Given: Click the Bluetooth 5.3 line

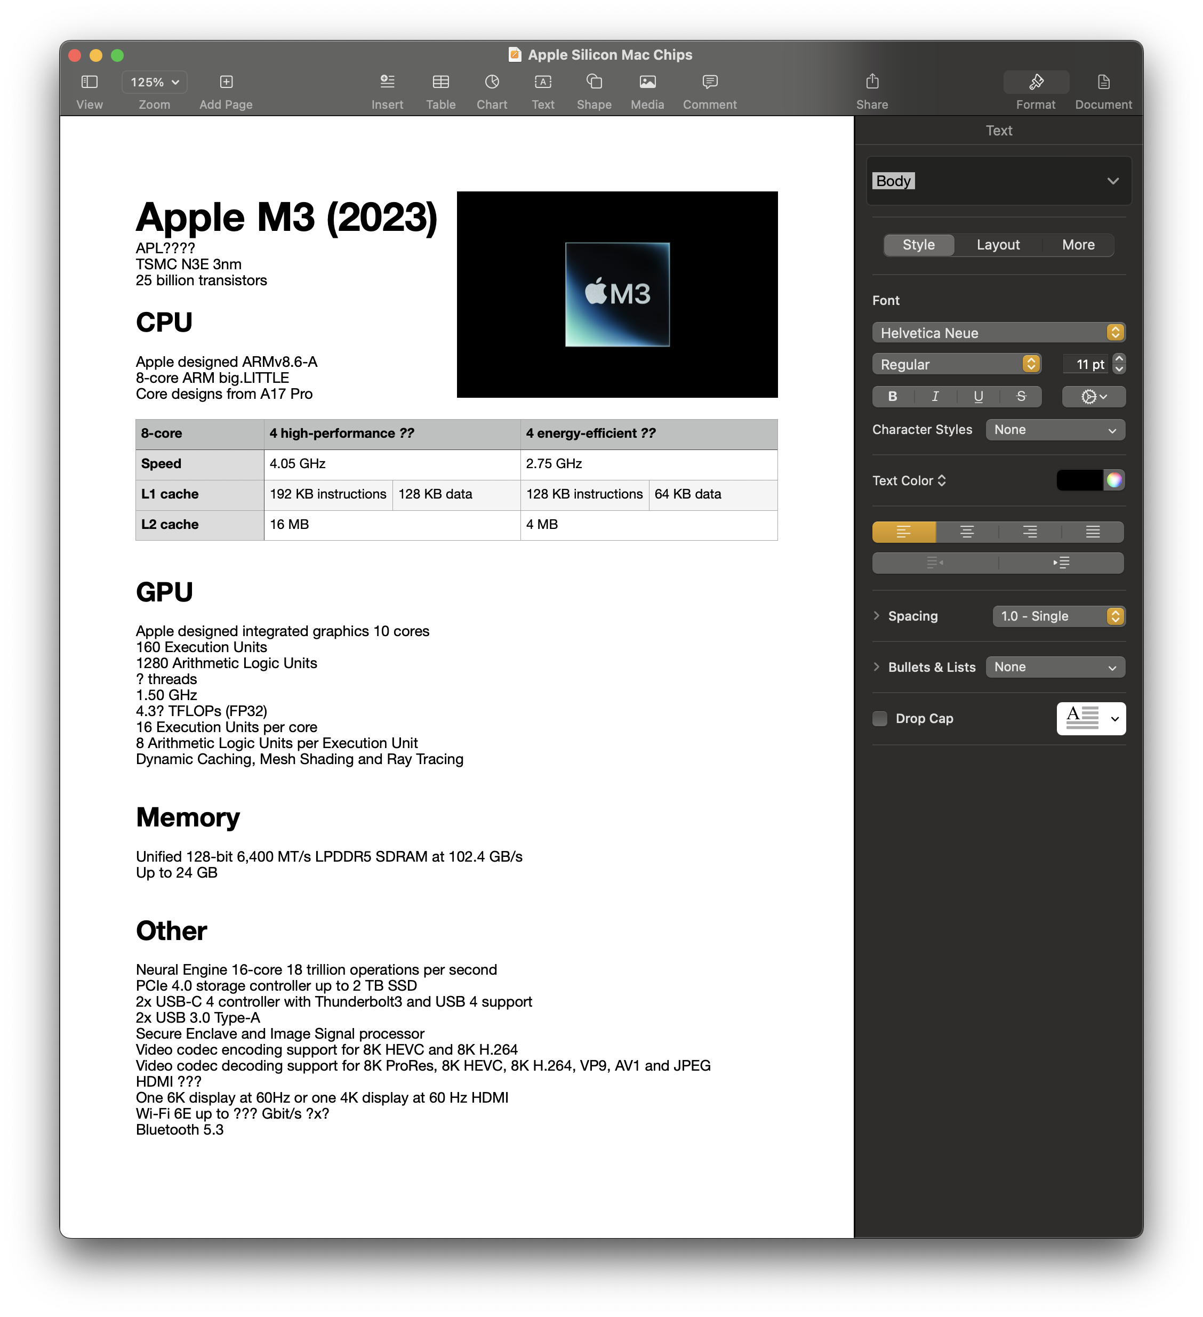Looking at the screenshot, I should point(180,1130).
